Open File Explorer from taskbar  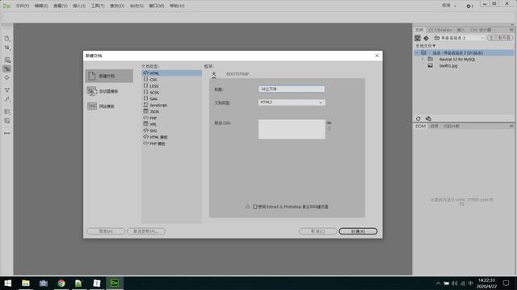26,283
